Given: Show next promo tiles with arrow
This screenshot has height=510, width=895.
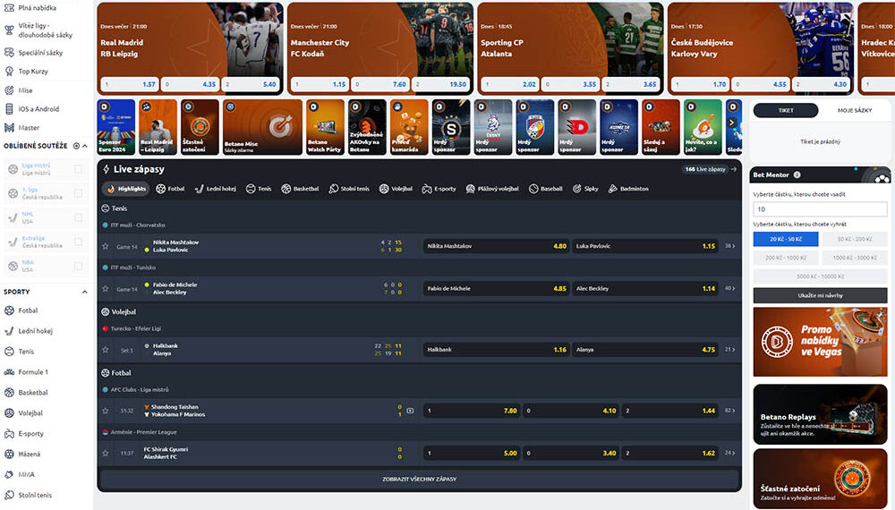Looking at the screenshot, I should 732,123.
